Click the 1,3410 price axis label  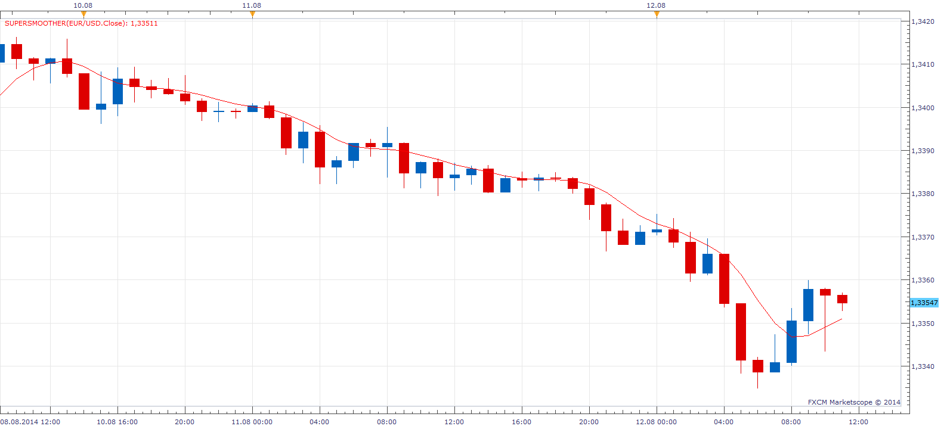tap(923, 64)
